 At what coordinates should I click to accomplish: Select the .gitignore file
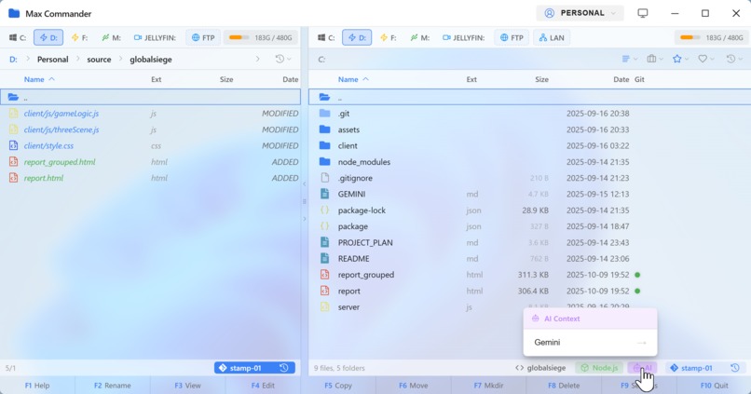530,178
